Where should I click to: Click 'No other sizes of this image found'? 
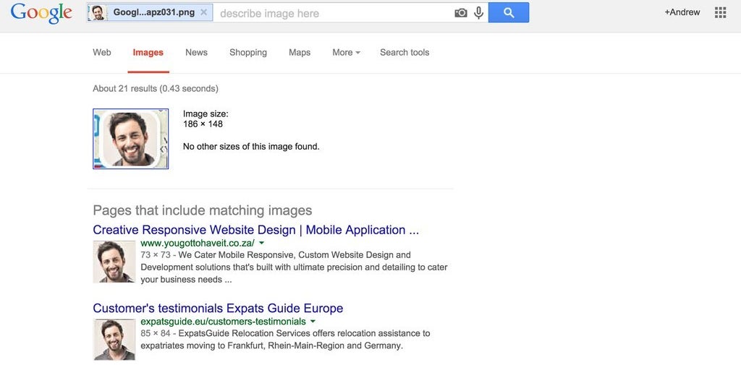coord(251,147)
